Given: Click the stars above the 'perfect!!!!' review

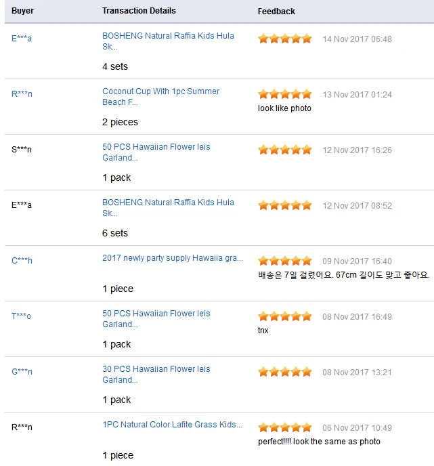Looking at the screenshot, I should point(284,428).
